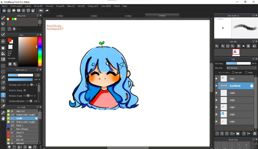Open the color palette picker icon

10,64
